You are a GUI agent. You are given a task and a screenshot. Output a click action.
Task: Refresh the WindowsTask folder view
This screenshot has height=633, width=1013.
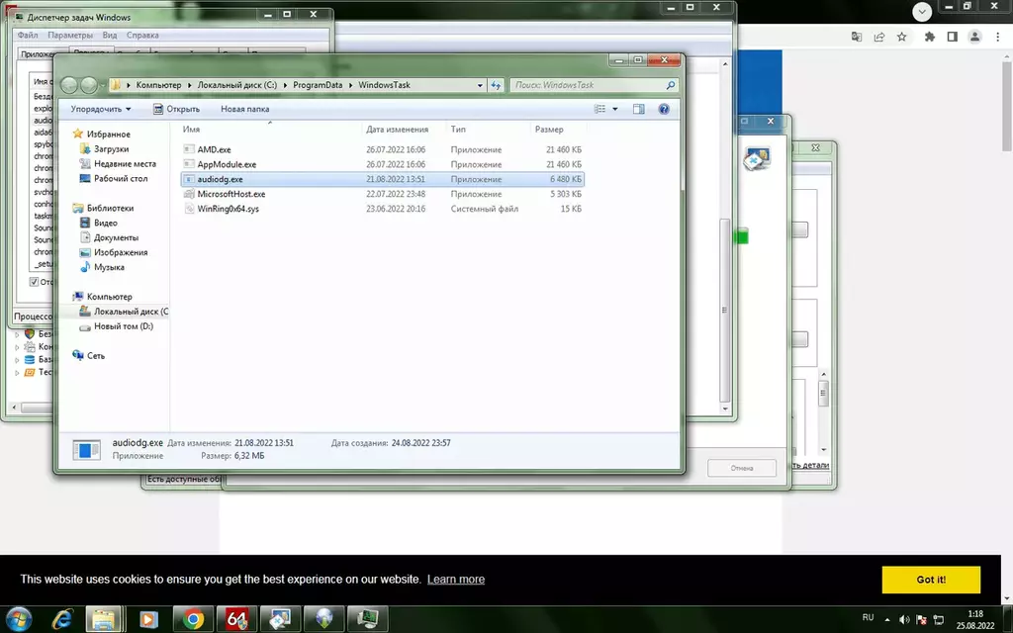click(496, 85)
